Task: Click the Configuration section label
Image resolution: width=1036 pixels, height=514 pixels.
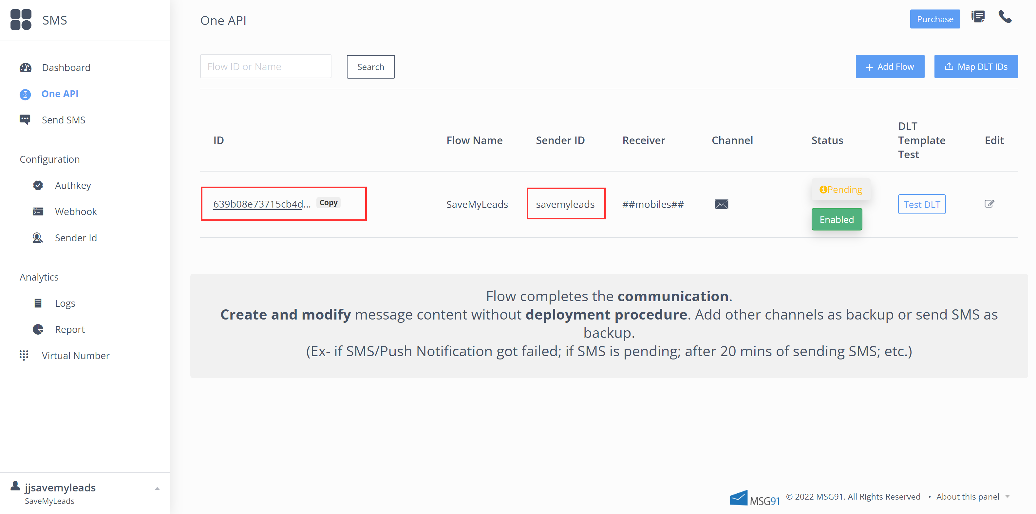Action: click(50, 159)
